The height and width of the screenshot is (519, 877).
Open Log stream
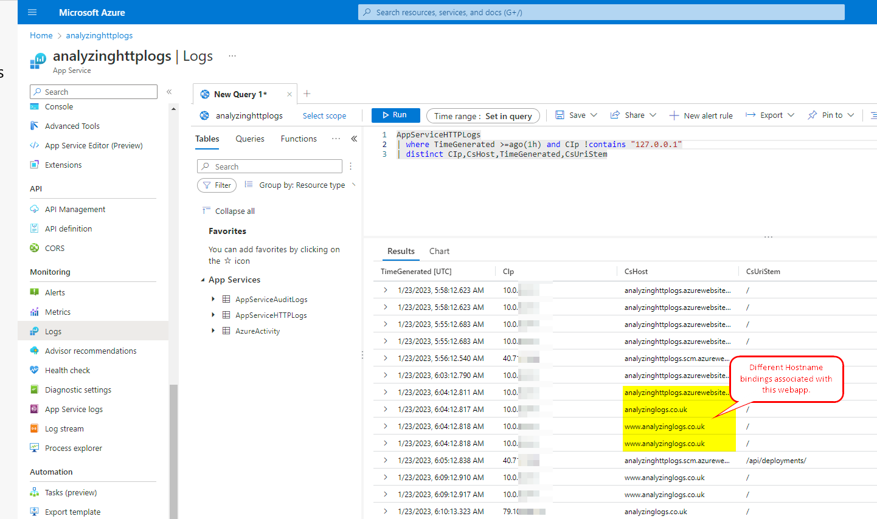tap(64, 428)
